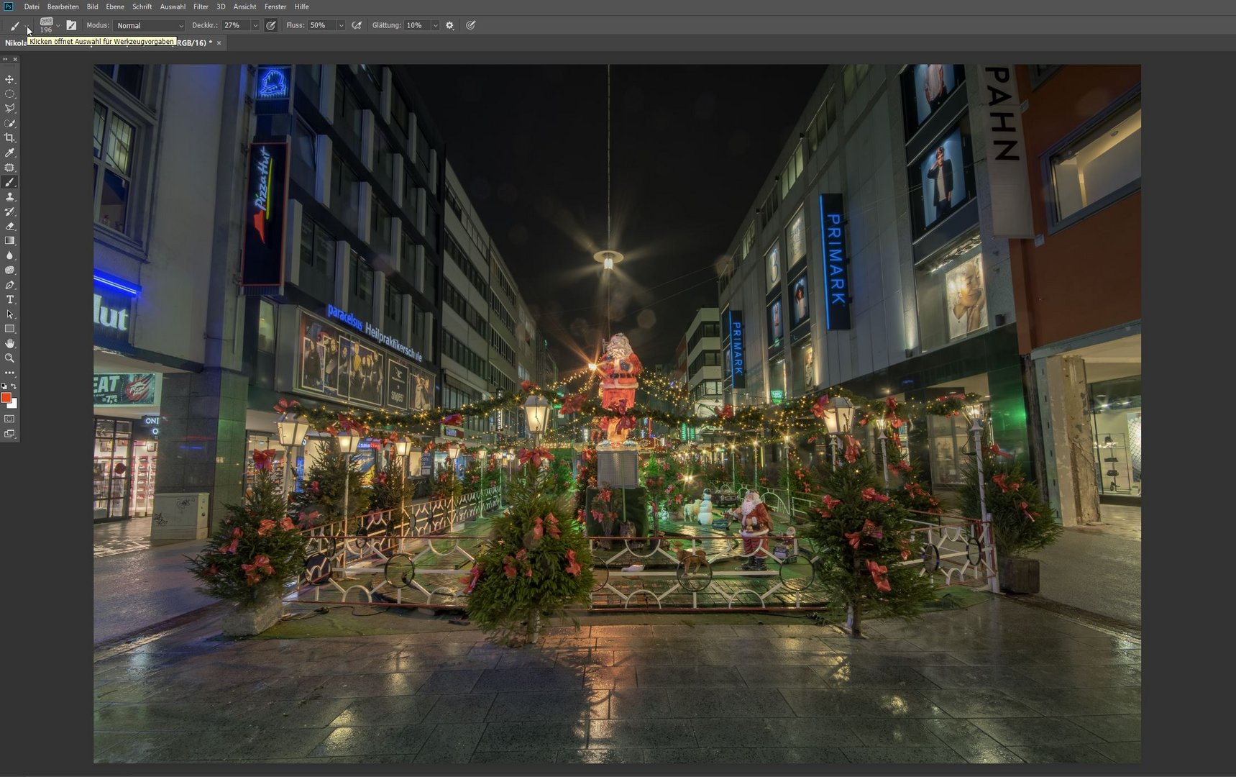Select the Eraser tool
The image size is (1236, 777).
(9, 226)
